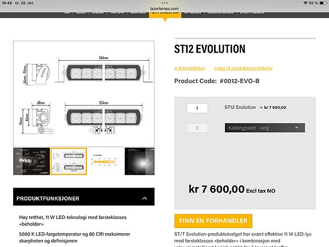Tap the 16:48 clock in status bar
Viewport: 329px width, 247px height.
[x=7, y=3]
